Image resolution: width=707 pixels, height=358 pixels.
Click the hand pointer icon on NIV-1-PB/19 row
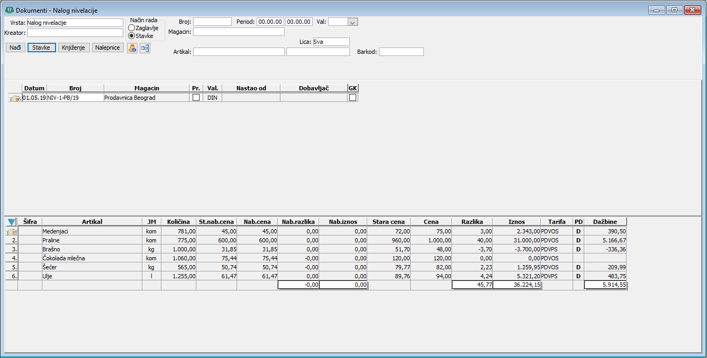pos(15,98)
